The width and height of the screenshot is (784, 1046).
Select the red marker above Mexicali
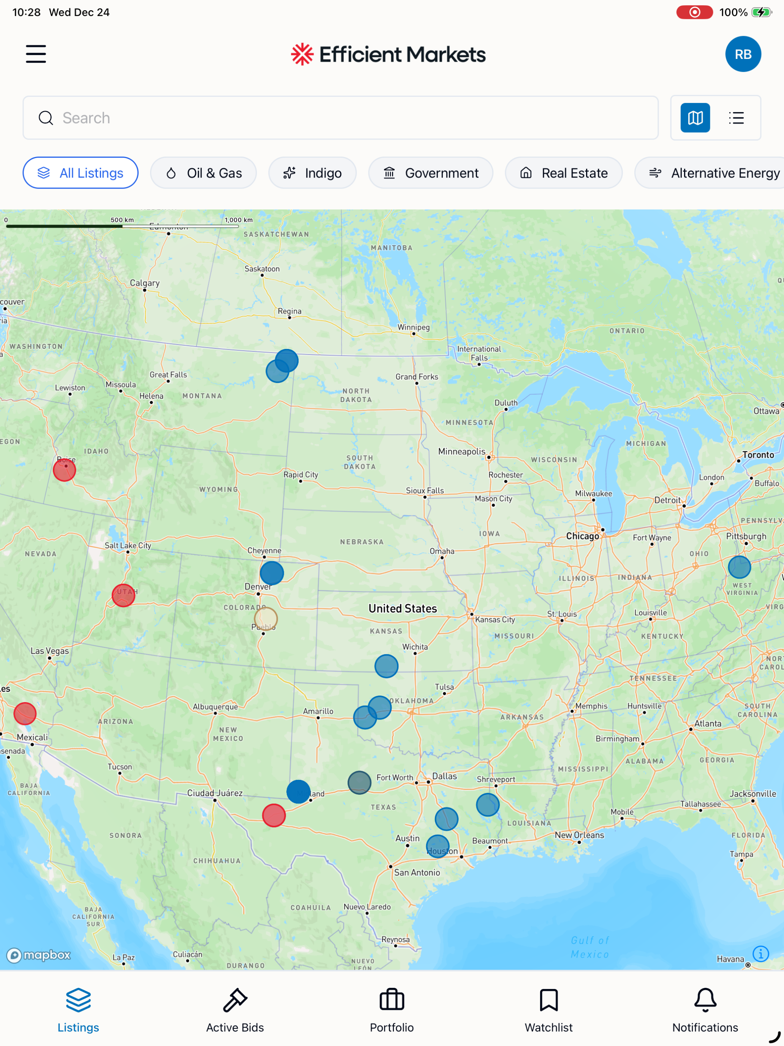point(25,713)
